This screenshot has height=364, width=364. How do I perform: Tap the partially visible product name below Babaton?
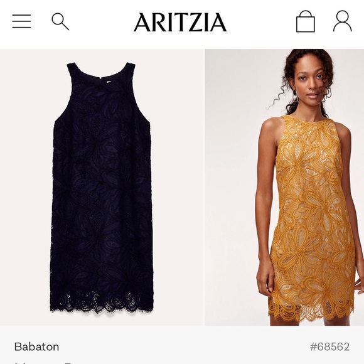(44, 362)
